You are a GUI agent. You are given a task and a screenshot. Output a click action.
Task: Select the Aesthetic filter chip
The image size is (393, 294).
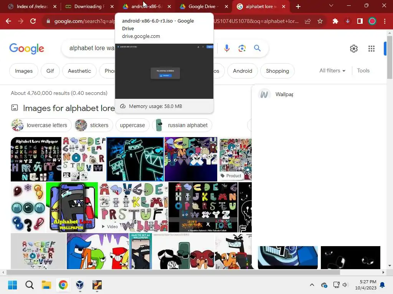click(x=79, y=71)
